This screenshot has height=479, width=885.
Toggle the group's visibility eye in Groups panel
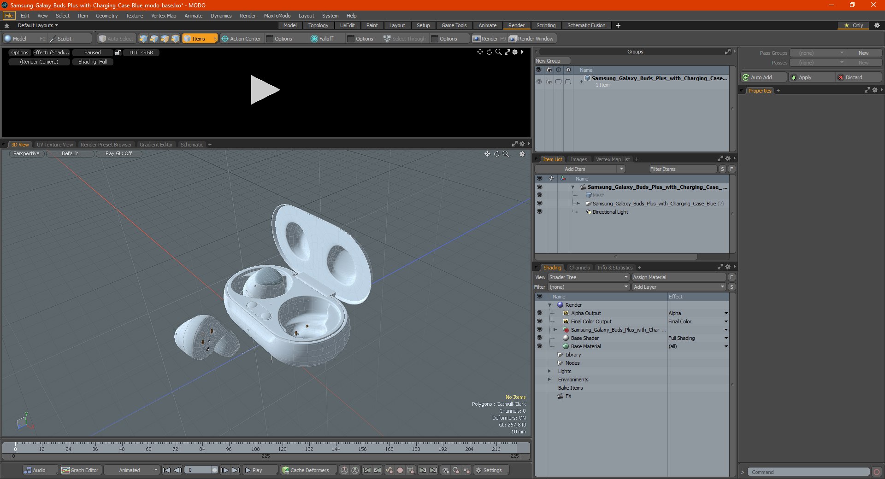click(x=539, y=82)
